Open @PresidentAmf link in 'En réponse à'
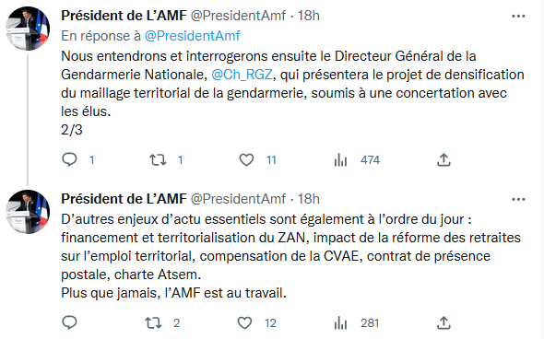The height and width of the screenshot is (339, 544). (192, 36)
